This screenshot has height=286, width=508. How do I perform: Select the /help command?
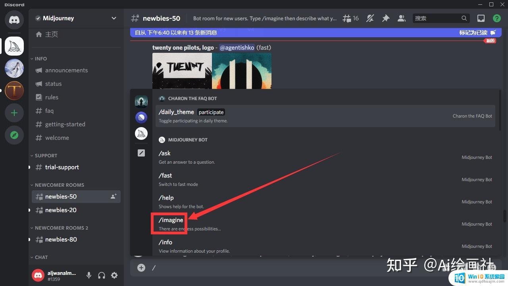pyautogui.click(x=325, y=202)
